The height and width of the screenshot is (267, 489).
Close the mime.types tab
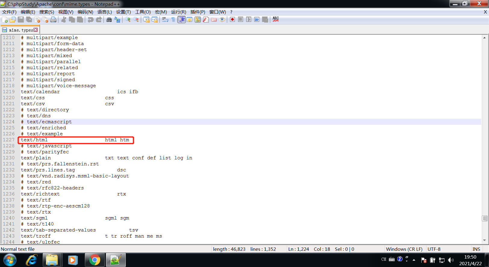[x=36, y=30]
